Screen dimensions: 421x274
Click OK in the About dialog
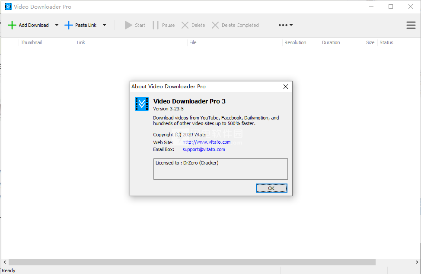coord(271,188)
